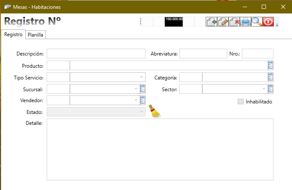Click the Vendedor code field
This screenshot has width=292, height=190.
point(58,100)
